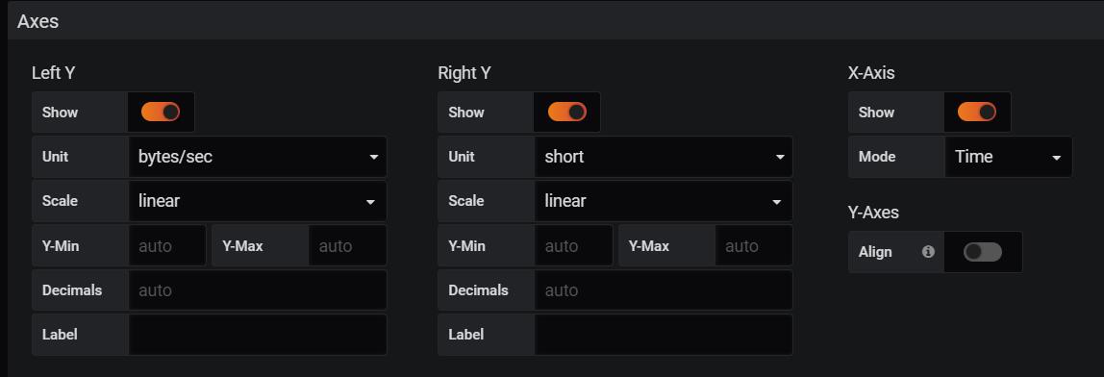Click the Left Y Unit dropdown arrow
1104x377 pixels.
[x=373, y=157]
